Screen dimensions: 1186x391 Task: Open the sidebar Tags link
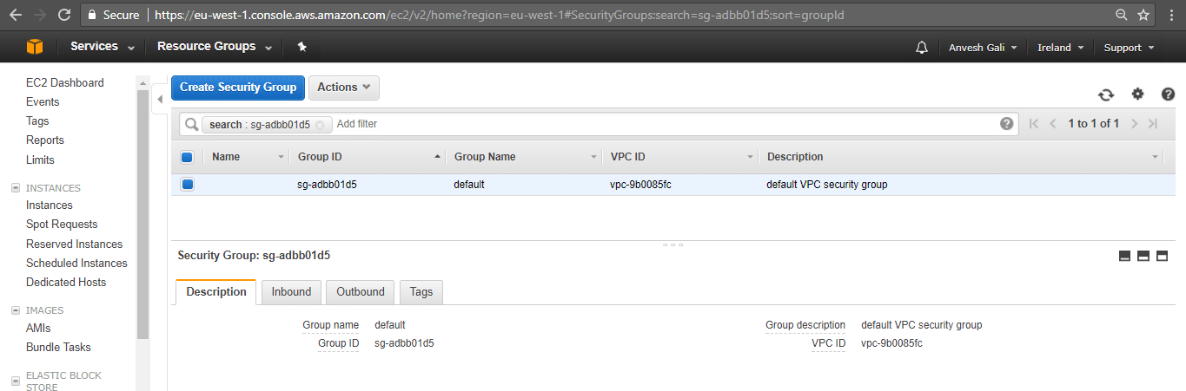[37, 121]
